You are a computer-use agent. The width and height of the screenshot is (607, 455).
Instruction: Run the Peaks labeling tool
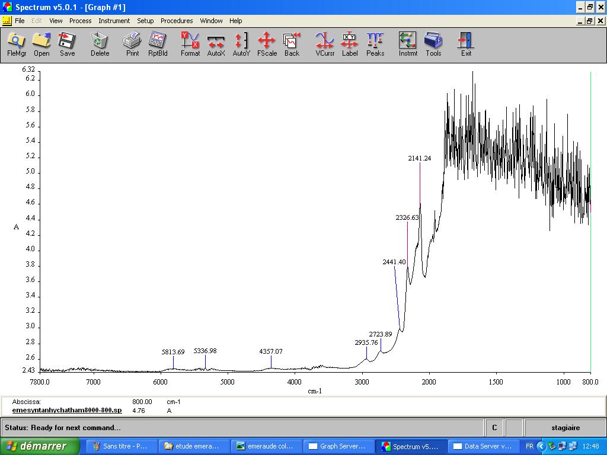[x=375, y=44]
